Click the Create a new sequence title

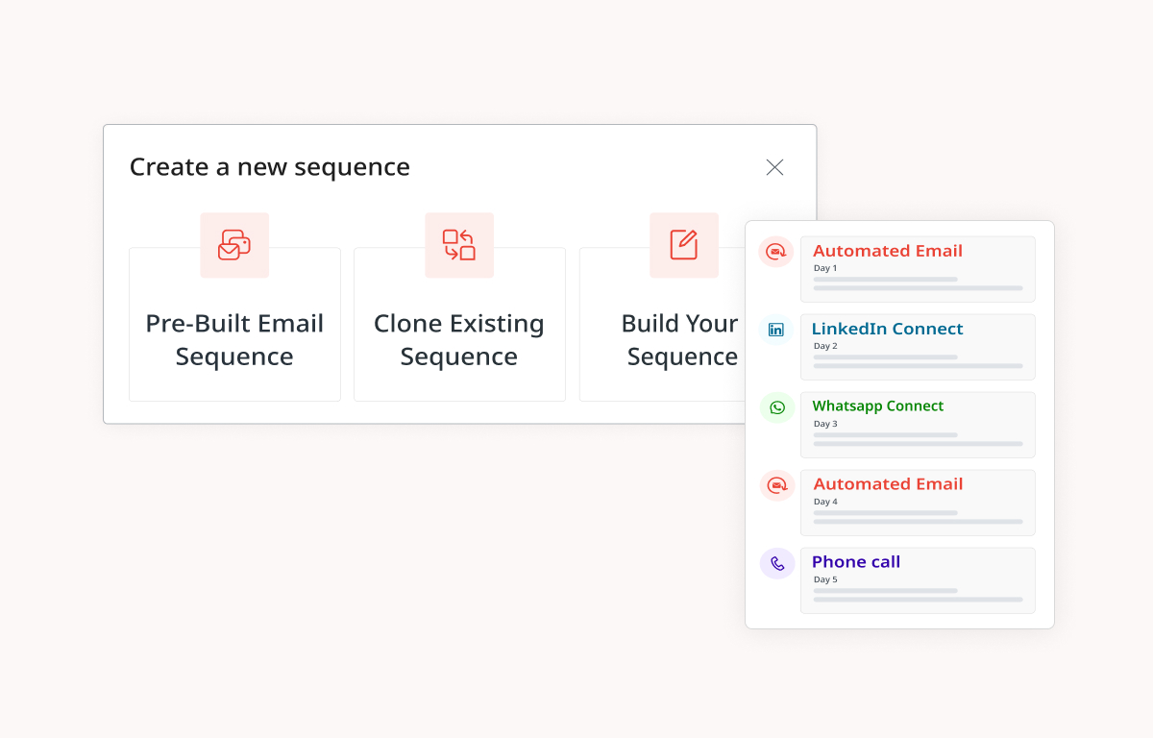(270, 167)
